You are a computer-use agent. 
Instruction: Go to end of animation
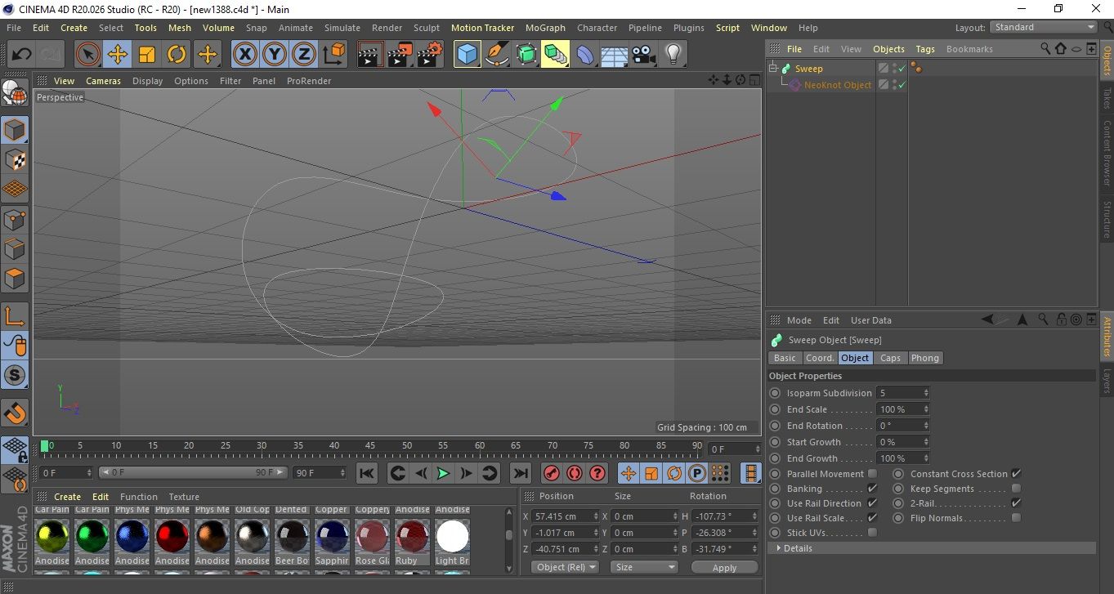pos(520,473)
